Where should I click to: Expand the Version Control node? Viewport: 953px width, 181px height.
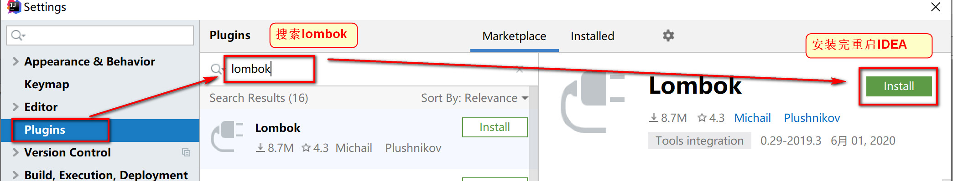[16, 152]
